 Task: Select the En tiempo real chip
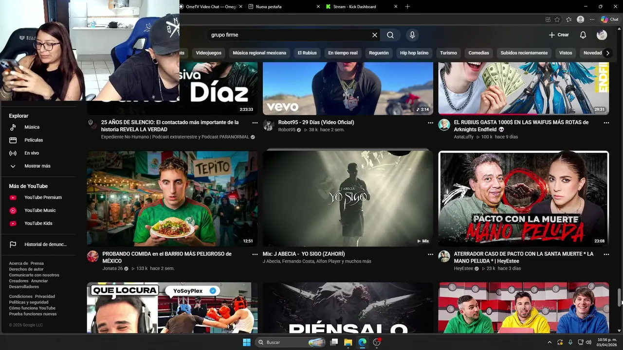tap(343, 53)
